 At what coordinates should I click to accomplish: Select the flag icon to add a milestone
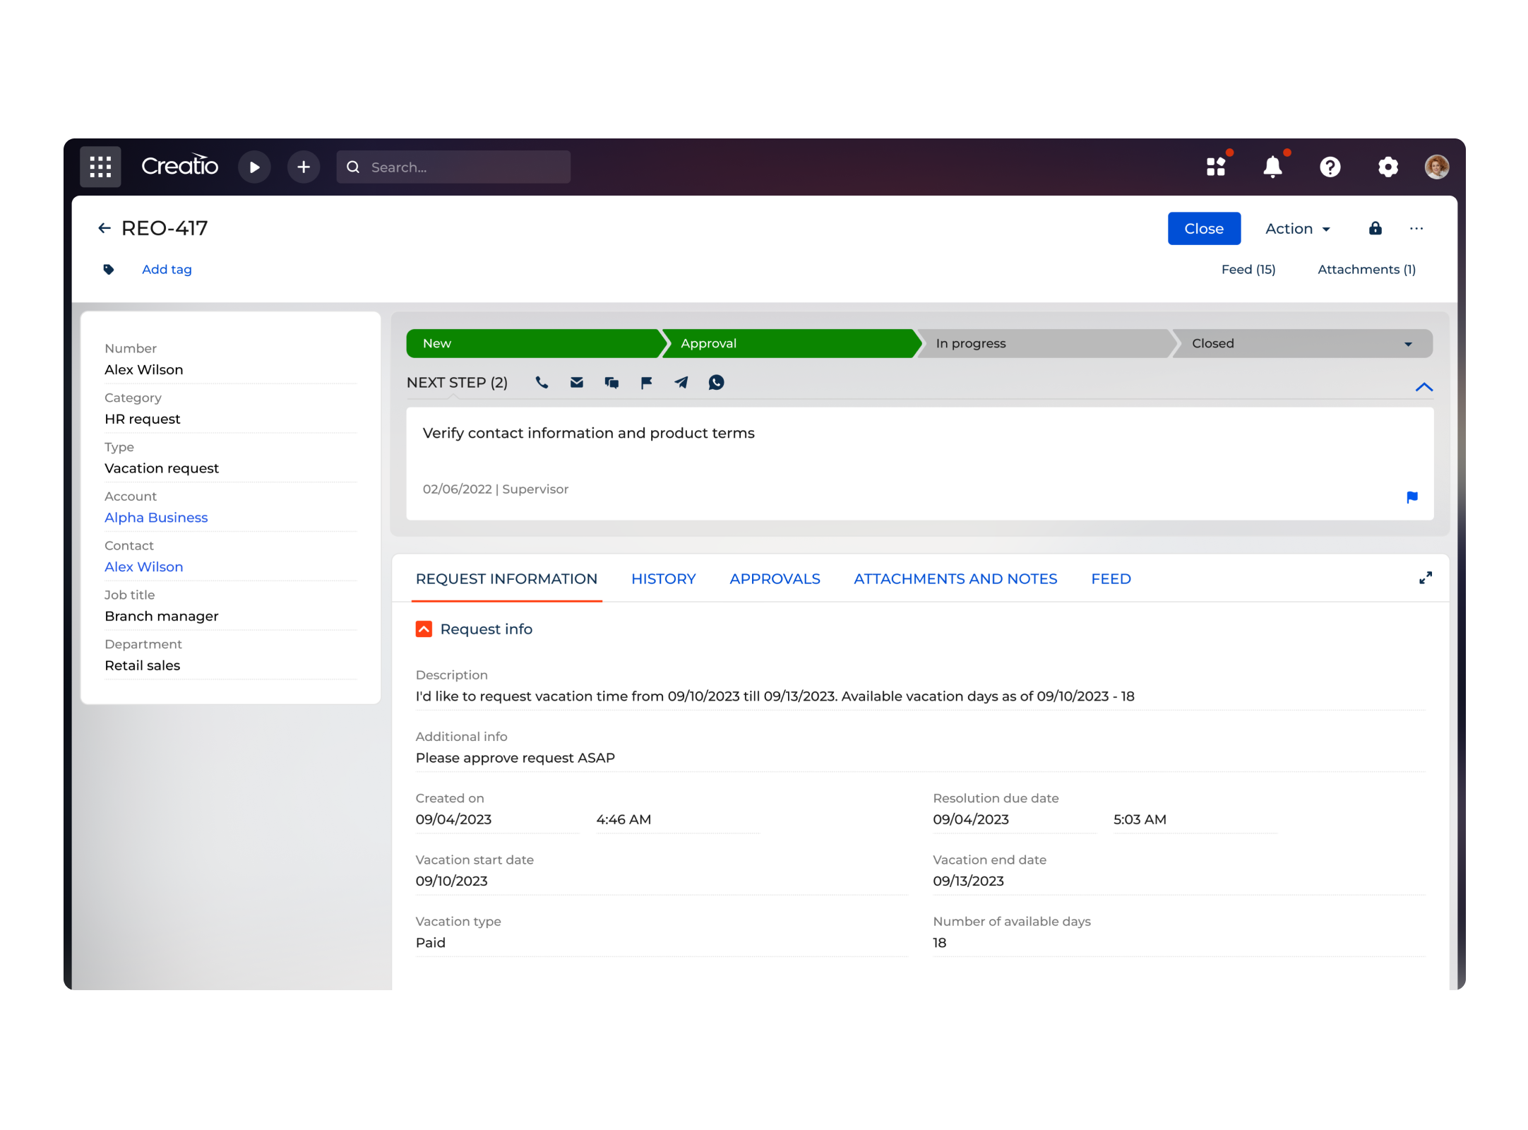(x=646, y=382)
